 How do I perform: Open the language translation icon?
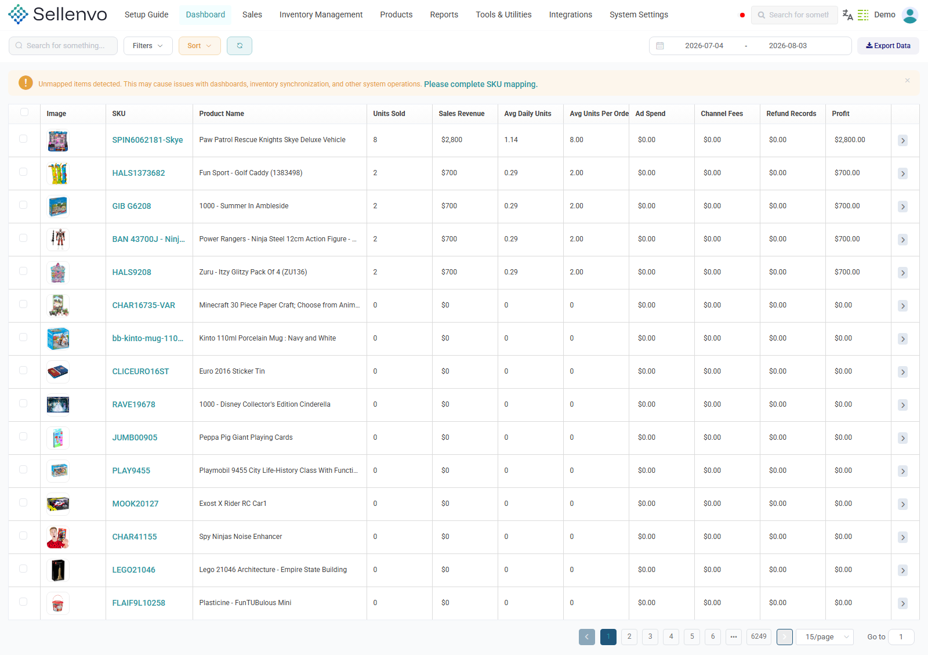tap(847, 15)
